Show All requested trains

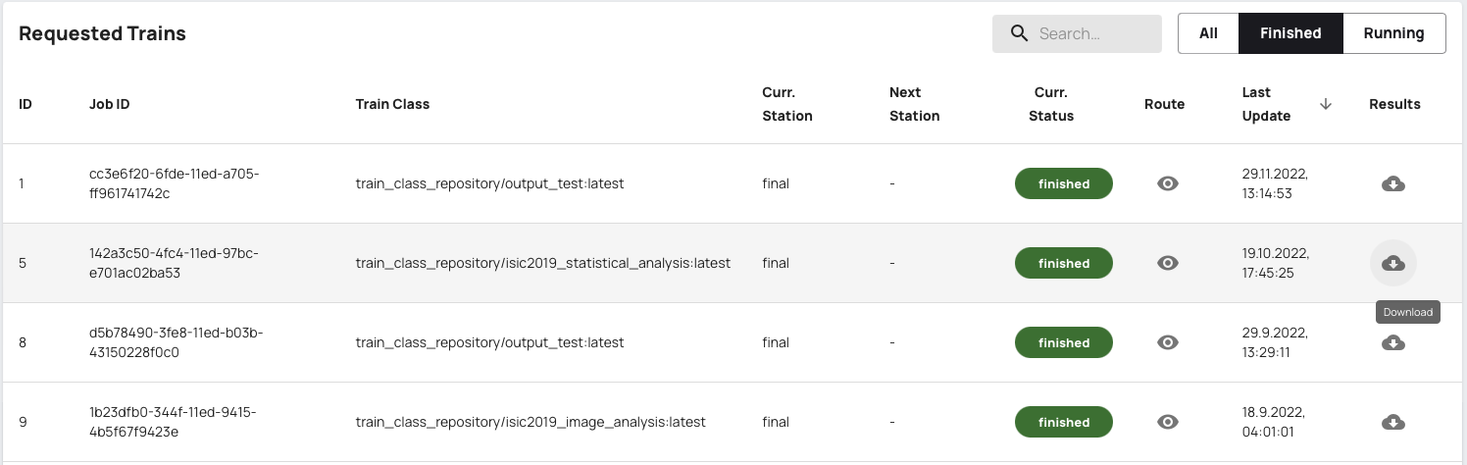pyautogui.click(x=1208, y=33)
